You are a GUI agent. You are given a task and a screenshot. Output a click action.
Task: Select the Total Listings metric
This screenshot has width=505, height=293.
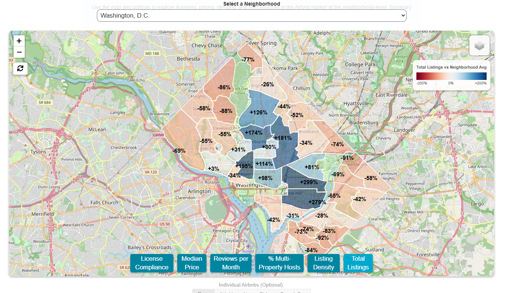(358, 263)
